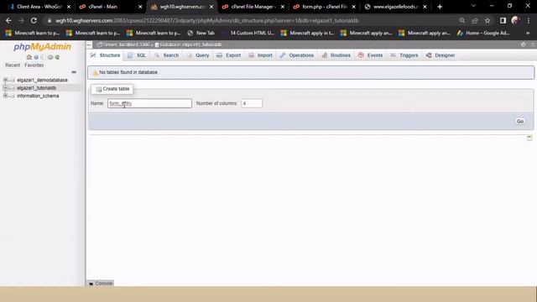The image size is (537, 302).
Task: Open the Query tab
Action: coord(198,55)
